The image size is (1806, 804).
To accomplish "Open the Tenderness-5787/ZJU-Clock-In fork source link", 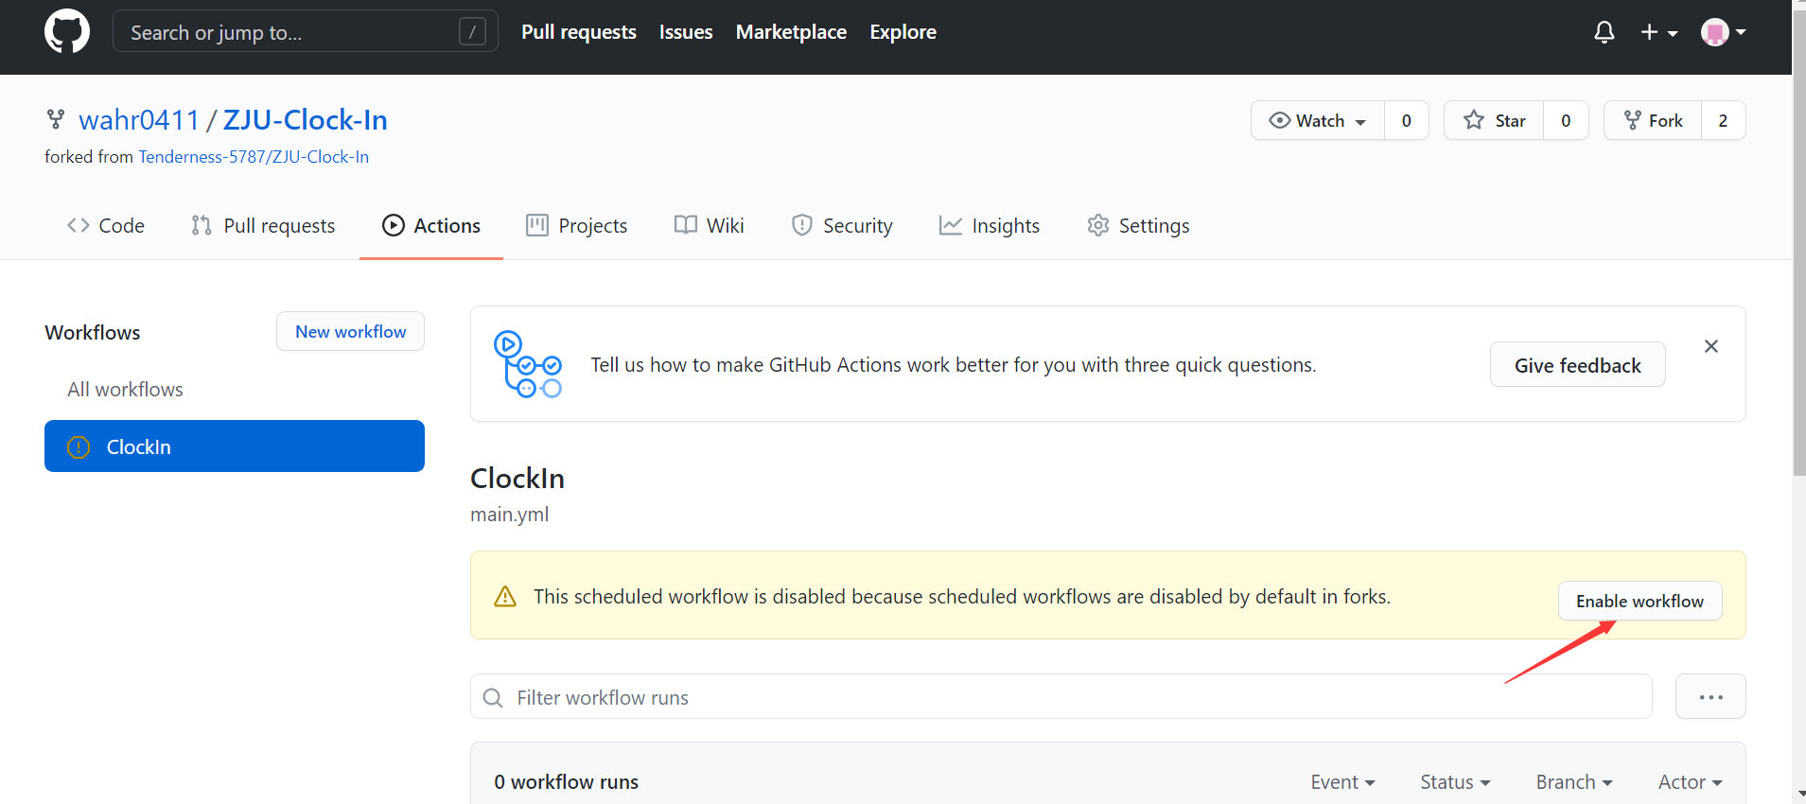I will pos(254,157).
